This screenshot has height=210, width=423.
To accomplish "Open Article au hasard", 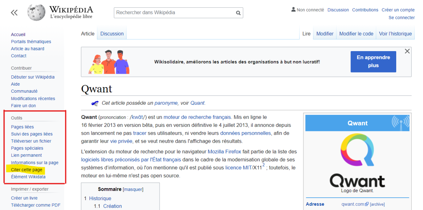I will click(27, 49).
